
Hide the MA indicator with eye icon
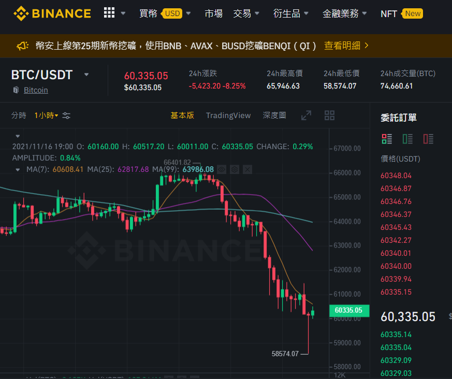click(x=222, y=169)
